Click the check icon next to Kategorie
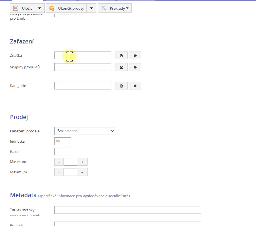This screenshot has width=256, height=226. tap(121, 86)
